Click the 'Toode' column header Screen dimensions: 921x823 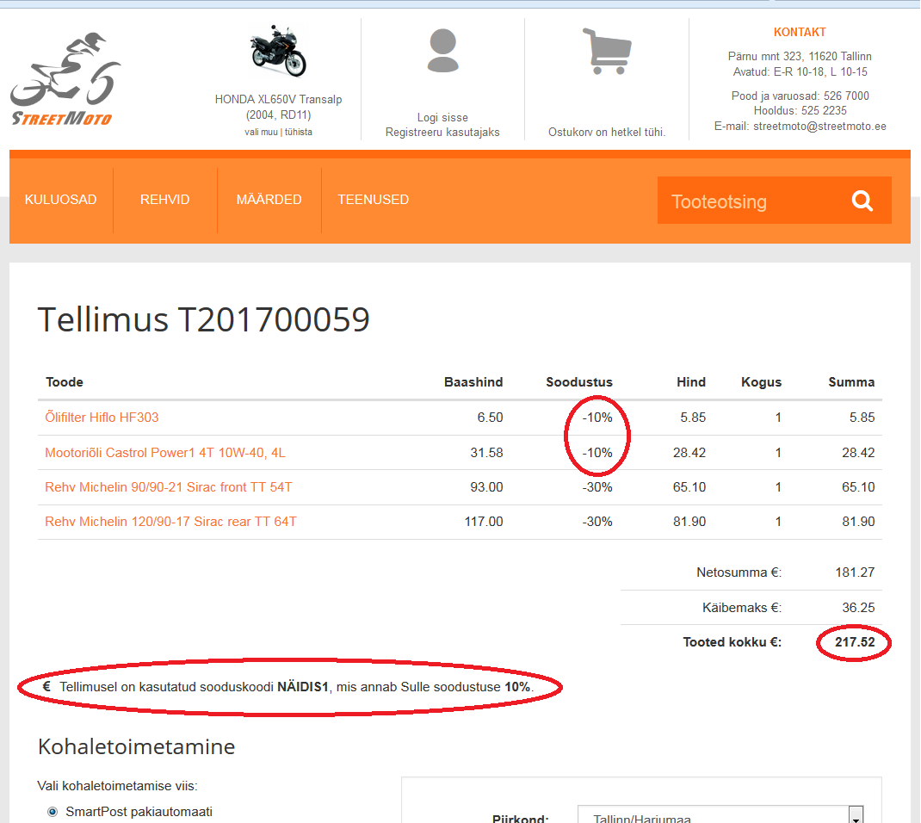pos(65,382)
